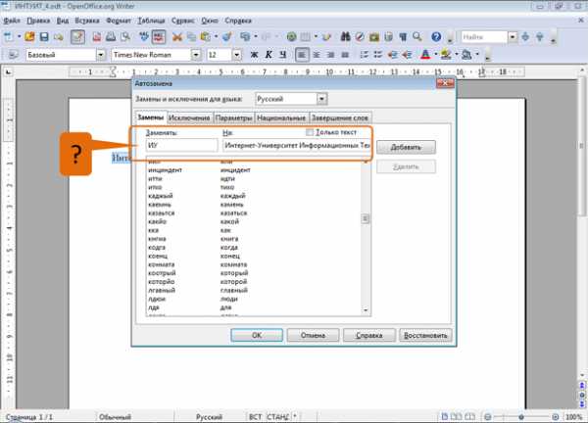Apply highlighting color swatch
Viewport: 588px width, 423px height.
[446, 55]
